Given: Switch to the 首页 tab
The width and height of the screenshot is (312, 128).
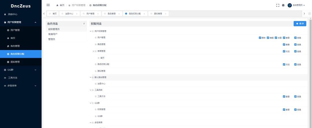Looking at the screenshot, I should pos(53,14).
